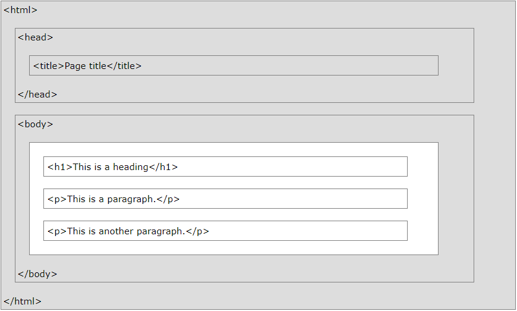Click the opening <body> tag label
The width and height of the screenshot is (517, 311).
pos(35,124)
